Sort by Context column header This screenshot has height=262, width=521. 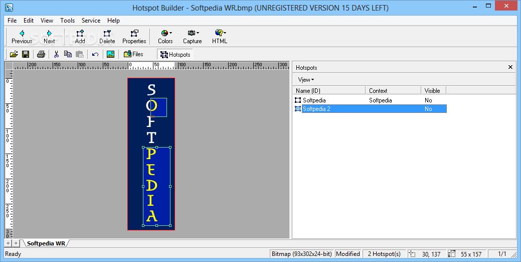[394, 90]
